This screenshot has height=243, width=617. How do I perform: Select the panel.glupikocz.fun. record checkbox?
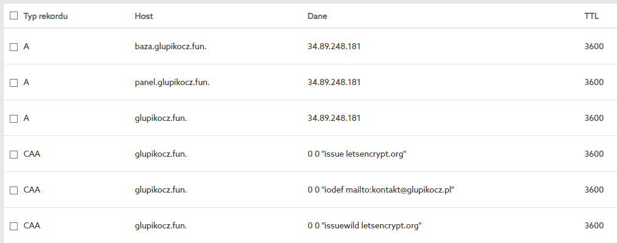[14, 82]
